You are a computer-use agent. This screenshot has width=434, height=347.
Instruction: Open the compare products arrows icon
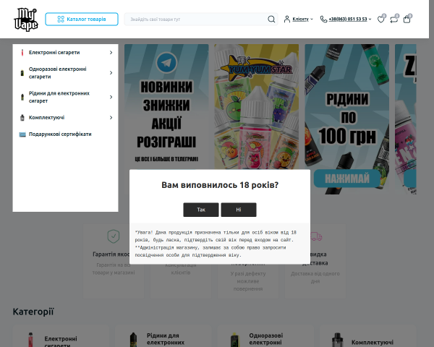394,19
